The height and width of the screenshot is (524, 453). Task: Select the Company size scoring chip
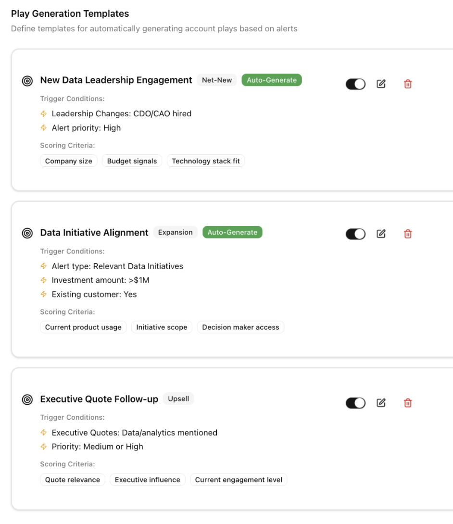pyautogui.click(x=68, y=161)
